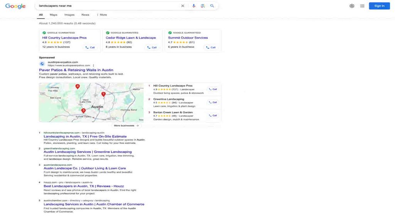Open Paver Patios & Retaining Walls in Austin
The image size is (395, 222).
[x=76, y=70]
